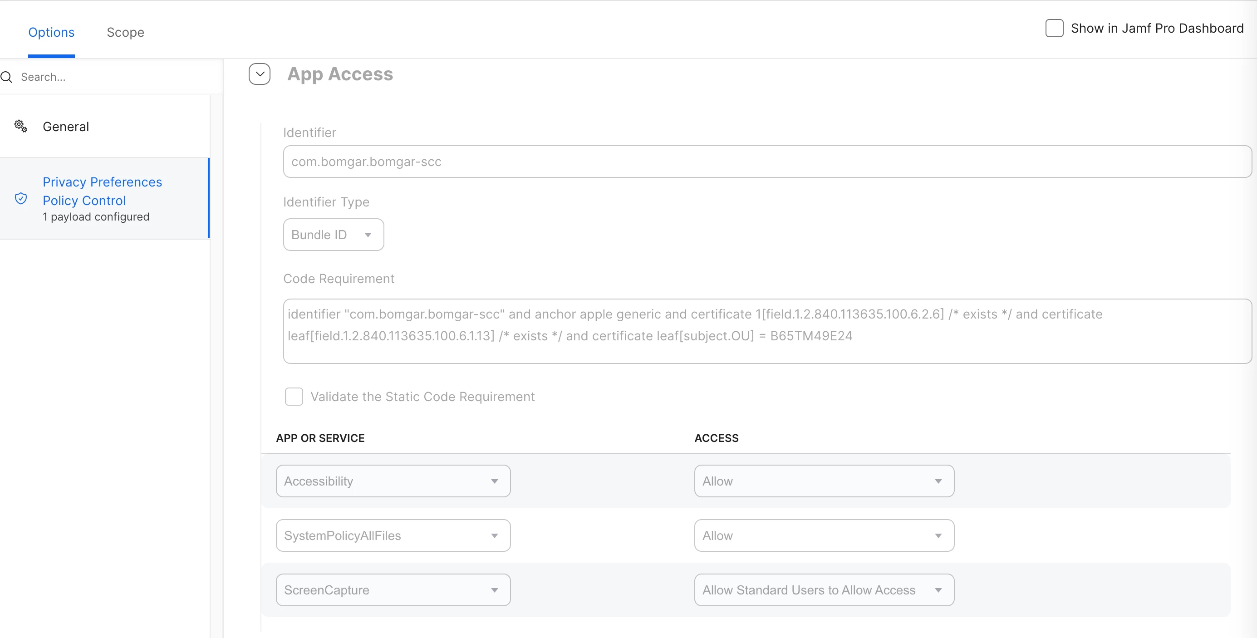Click the Privacy Preferences shield icon

(x=20, y=198)
